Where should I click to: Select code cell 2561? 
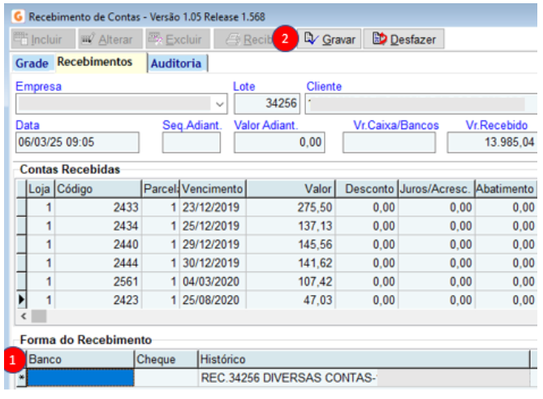click(x=98, y=281)
